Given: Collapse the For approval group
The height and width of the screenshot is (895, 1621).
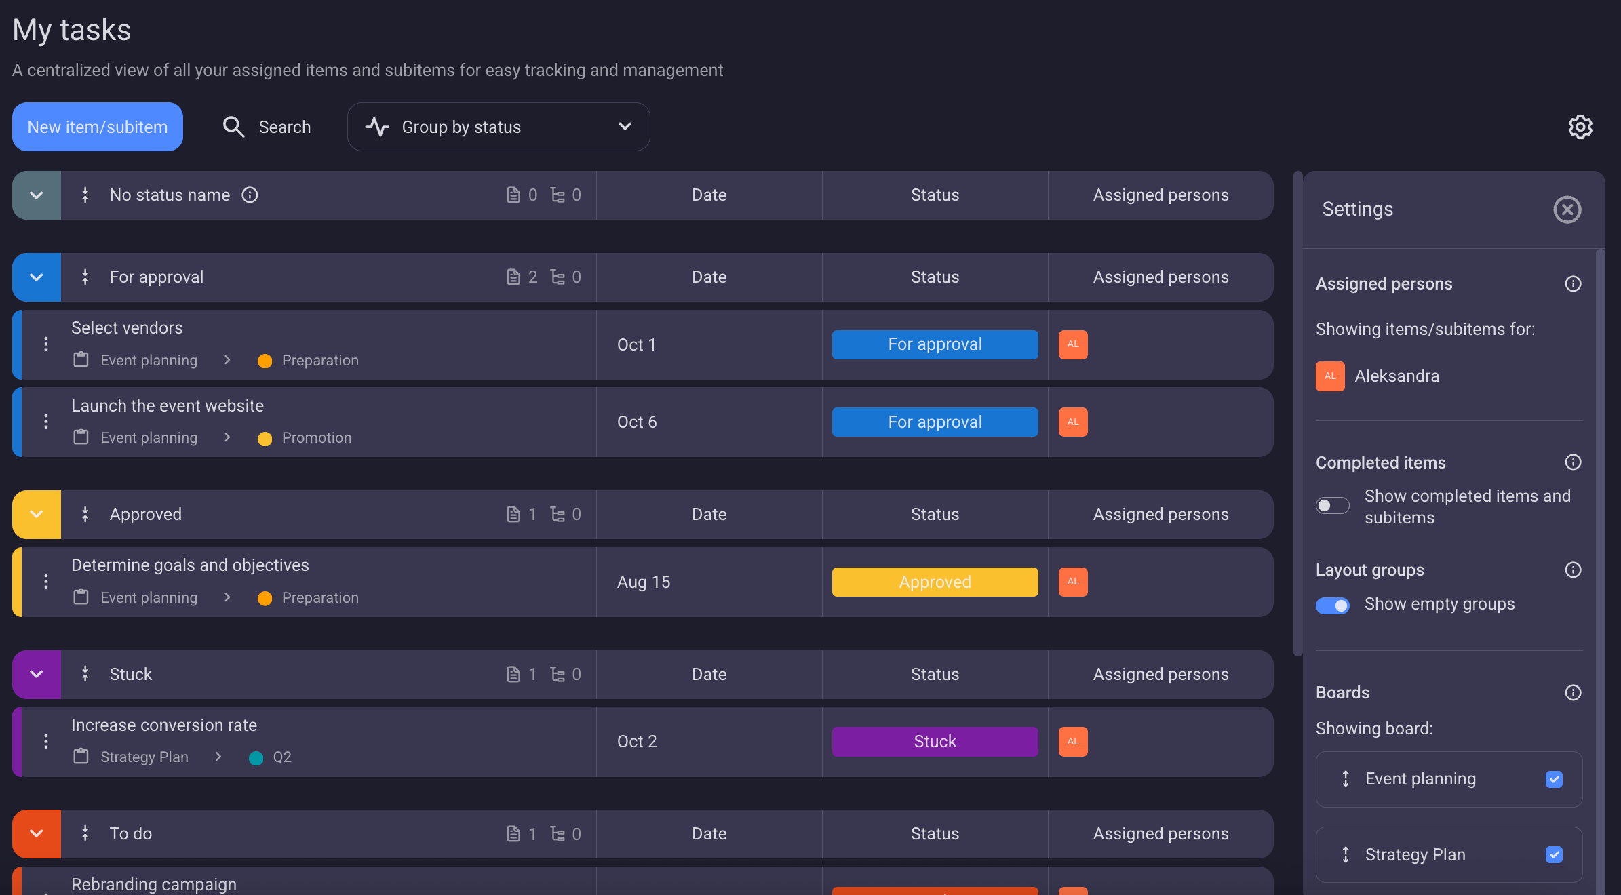Looking at the screenshot, I should [37, 277].
